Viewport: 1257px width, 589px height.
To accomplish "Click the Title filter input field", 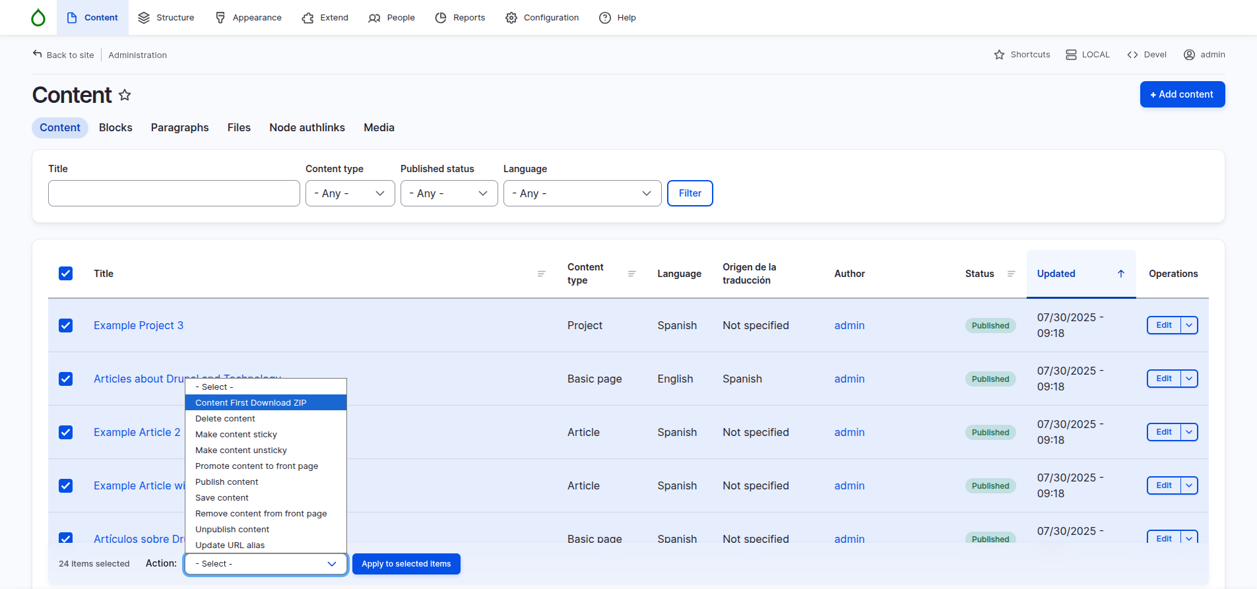I will (x=174, y=193).
